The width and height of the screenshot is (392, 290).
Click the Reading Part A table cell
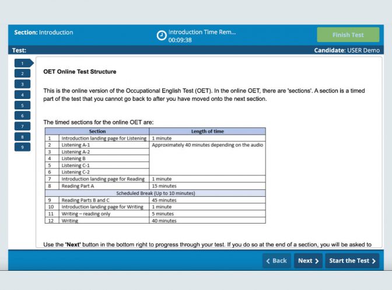(x=79, y=186)
